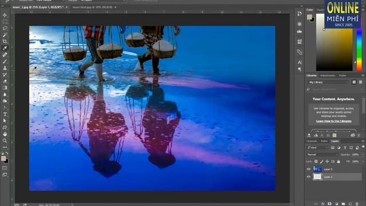Image resolution: width=366 pixels, height=206 pixels.
Task: Swap foreground and background colors in toolbar
Action: tap(7, 153)
